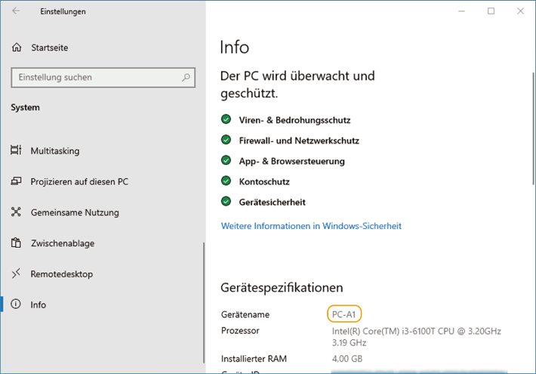Click Firewall- und Netzwerkschutz status text
The height and width of the screenshot is (374, 536).
click(x=299, y=141)
